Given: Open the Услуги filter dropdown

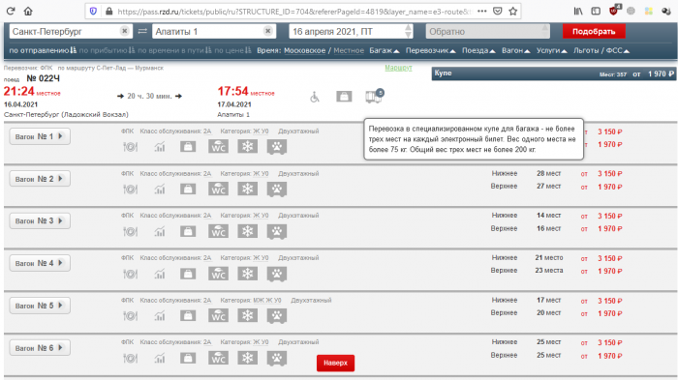Looking at the screenshot, I should (551, 50).
